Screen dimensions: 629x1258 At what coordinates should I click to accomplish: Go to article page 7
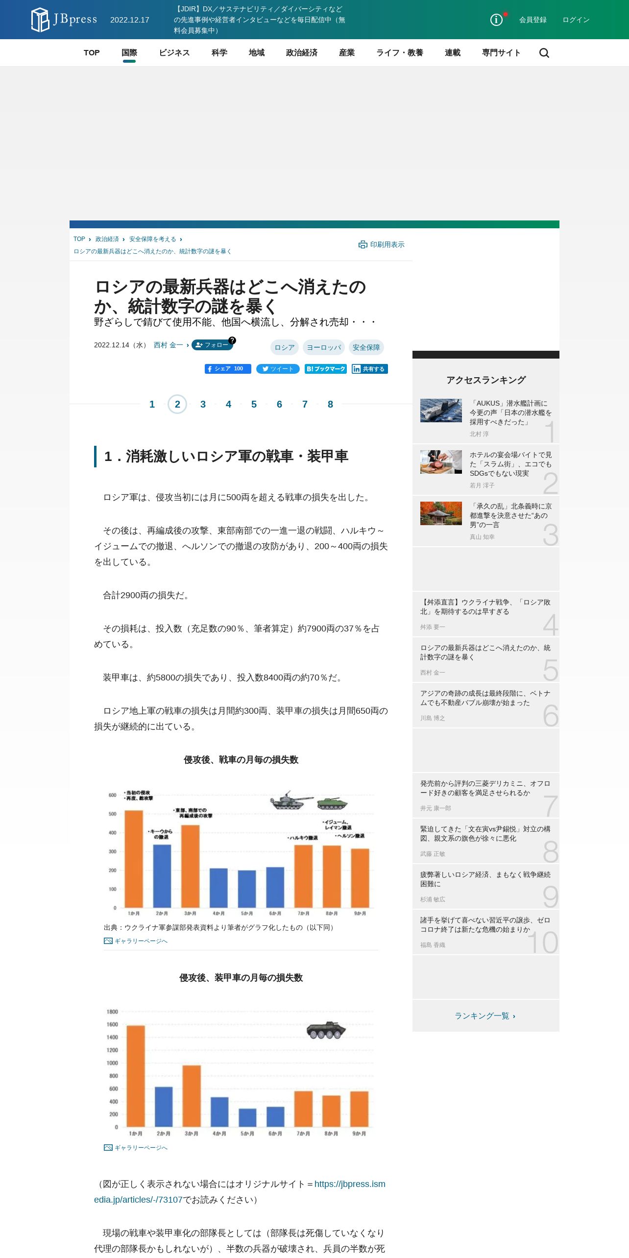coord(305,404)
